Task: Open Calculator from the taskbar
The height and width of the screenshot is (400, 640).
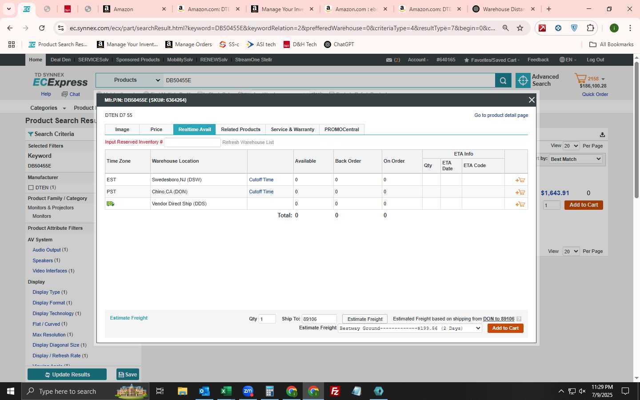Action: [269, 391]
